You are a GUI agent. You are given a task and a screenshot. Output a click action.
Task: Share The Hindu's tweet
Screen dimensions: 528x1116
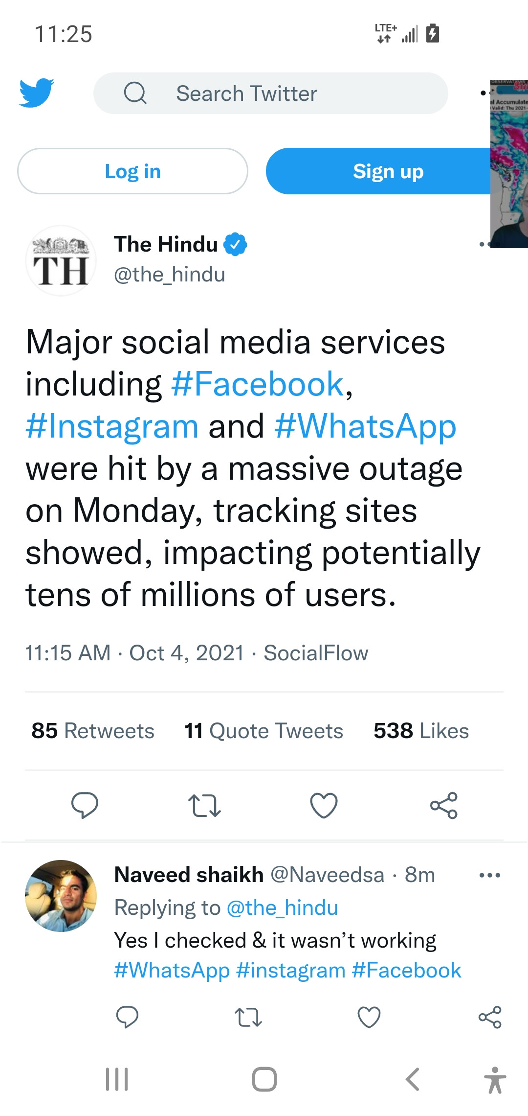(x=443, y=805)
